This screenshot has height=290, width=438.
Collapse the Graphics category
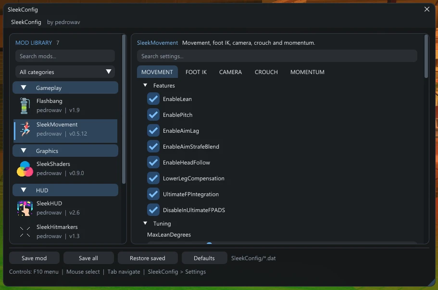point(65,151)
